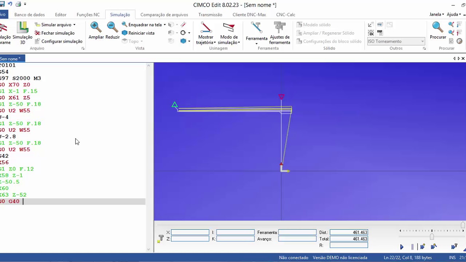
Task: Click Configurar simulação
Action: (58, 41)
